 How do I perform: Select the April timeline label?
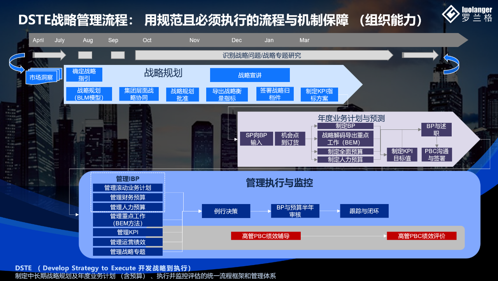click(38, 40)
